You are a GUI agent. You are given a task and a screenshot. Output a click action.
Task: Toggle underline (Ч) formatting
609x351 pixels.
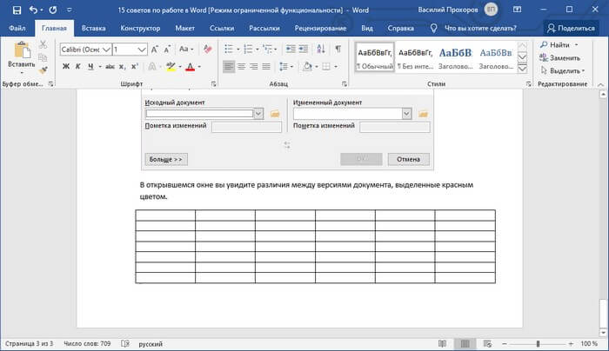click(x=90, y=67)
